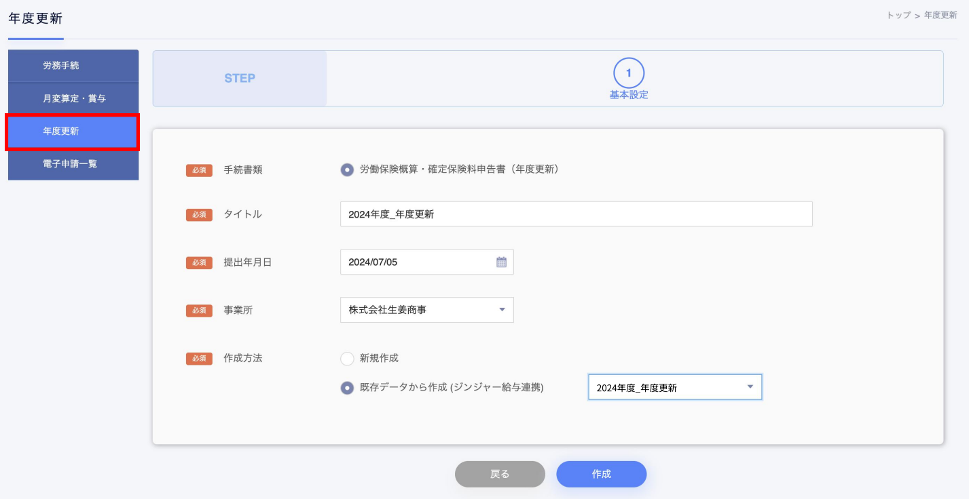Click the step 1 circle indicator

pyautogui.click(x=628, y=73)
